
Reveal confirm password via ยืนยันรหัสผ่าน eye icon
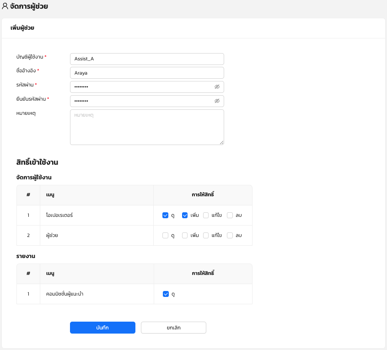click(x=217, y=101)
